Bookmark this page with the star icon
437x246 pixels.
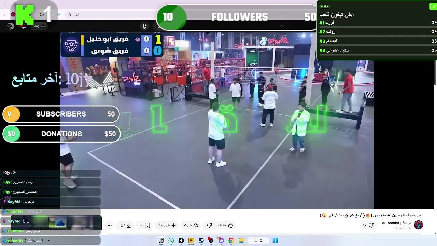click(x=70, y=14)
